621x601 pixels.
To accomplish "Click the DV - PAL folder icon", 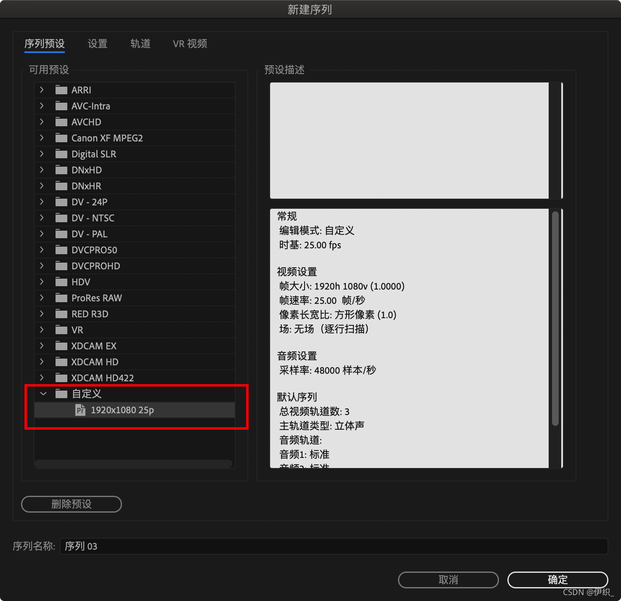I will click(x=61, y=234).
